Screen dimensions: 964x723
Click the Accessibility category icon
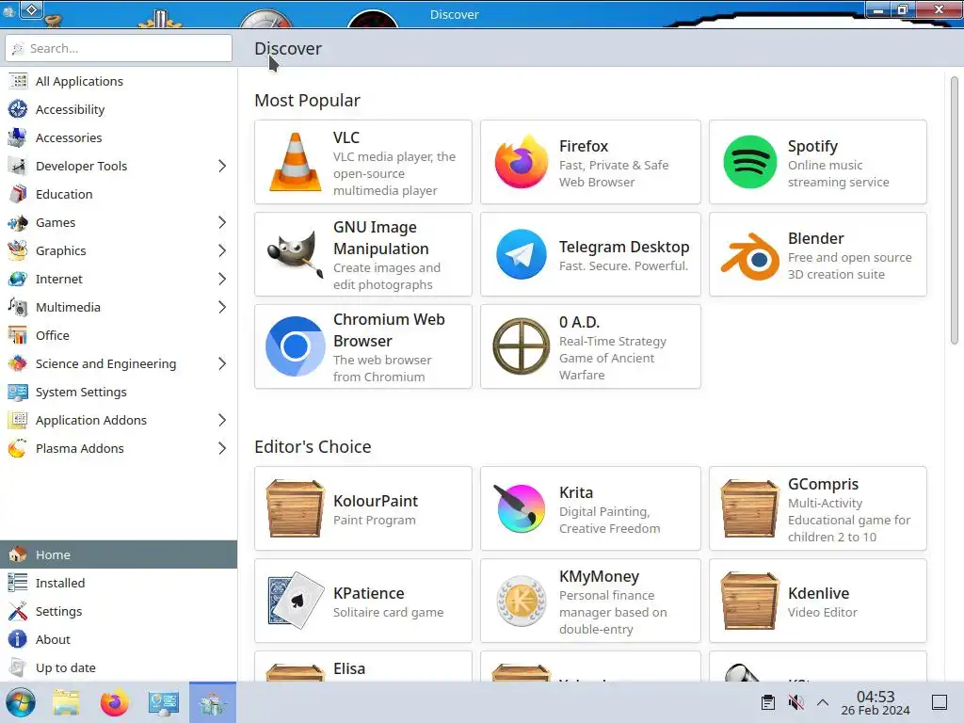coord(18,109)
